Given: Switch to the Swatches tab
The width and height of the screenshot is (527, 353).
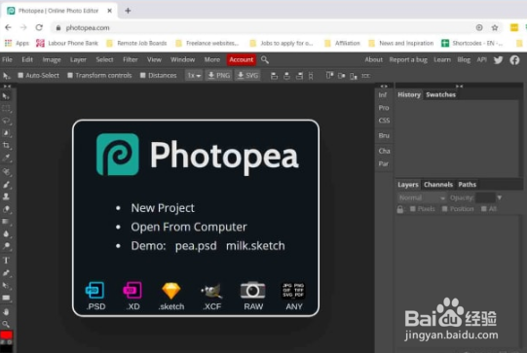Looking at the screenshot, I should coord(440,94).
